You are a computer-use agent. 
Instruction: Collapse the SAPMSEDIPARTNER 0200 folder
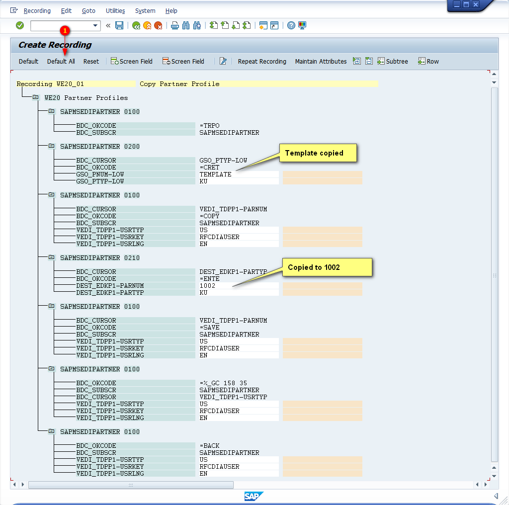point(51,147)
